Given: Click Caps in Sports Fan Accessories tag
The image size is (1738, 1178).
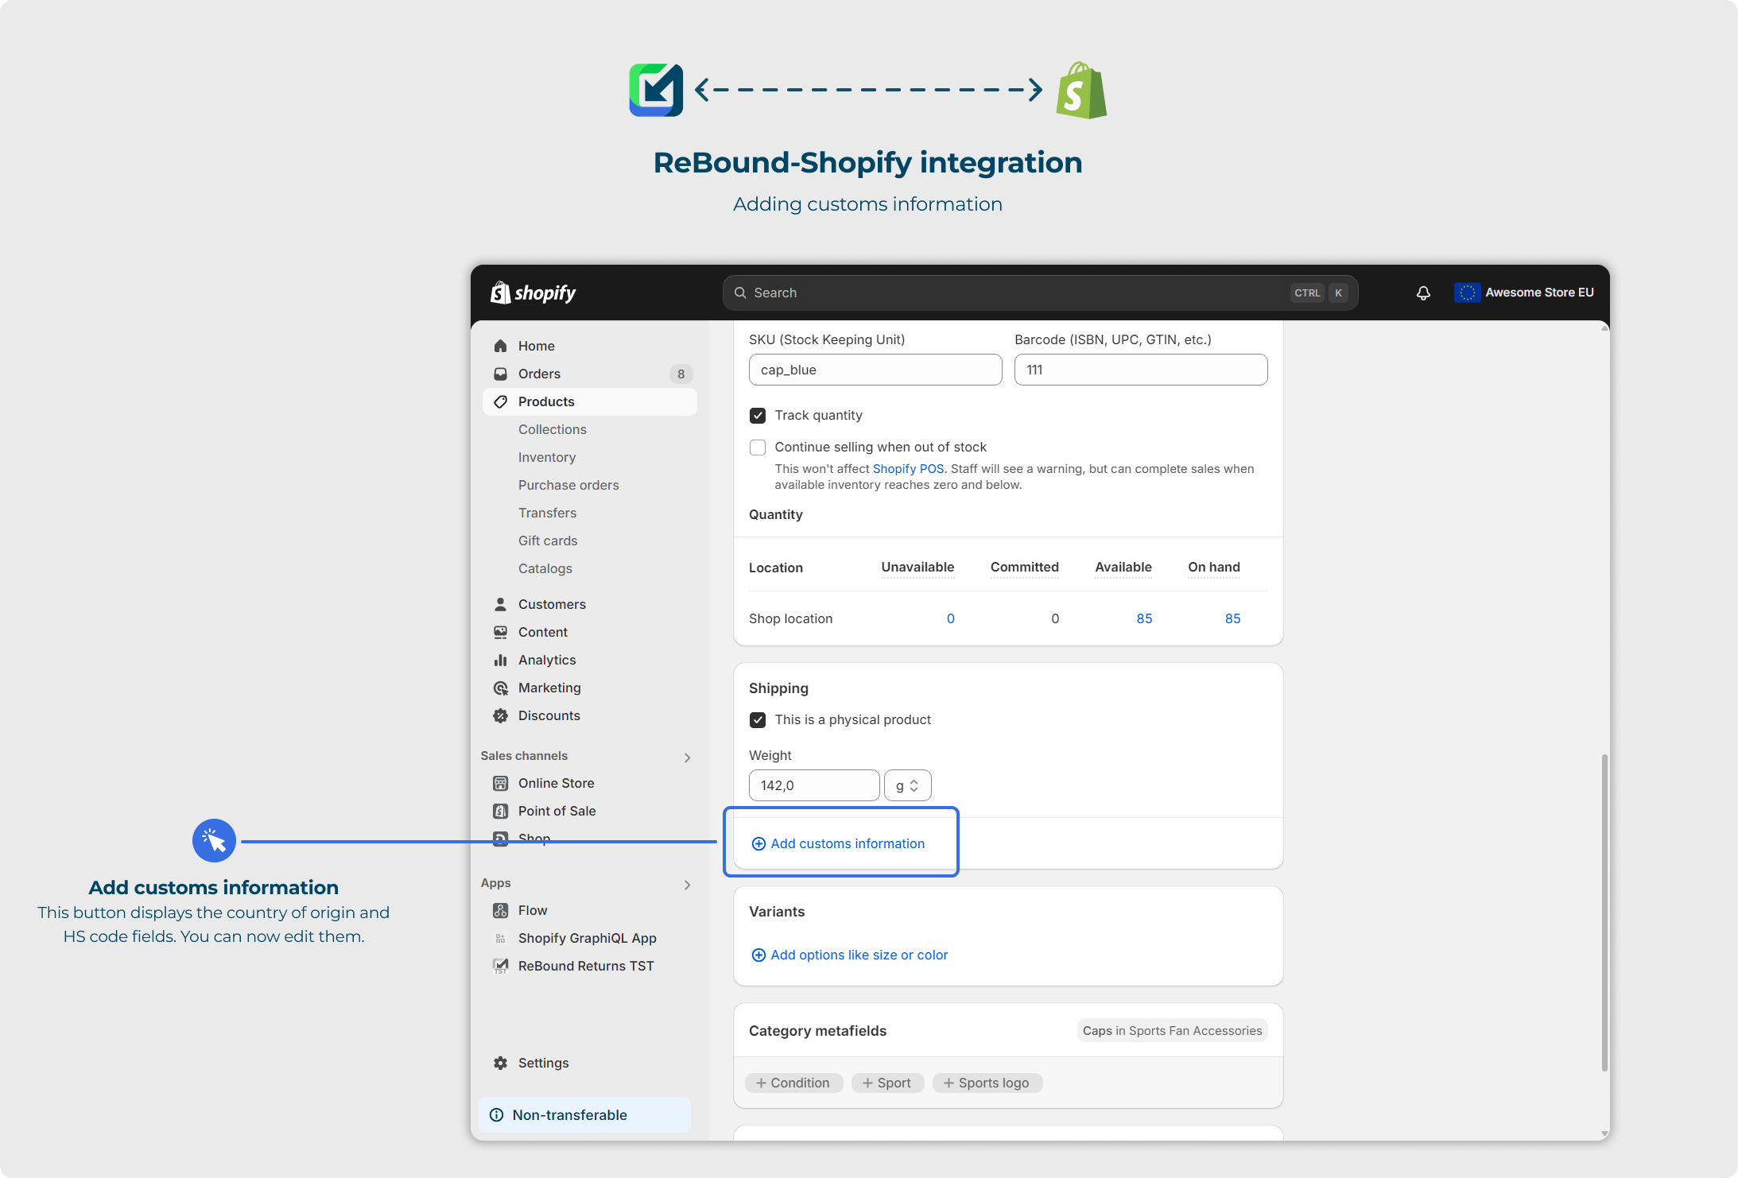Looking at the screenshot, I should click(x=1172, y=1031).
